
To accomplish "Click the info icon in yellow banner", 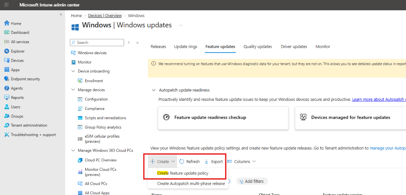I will [153, 64].
